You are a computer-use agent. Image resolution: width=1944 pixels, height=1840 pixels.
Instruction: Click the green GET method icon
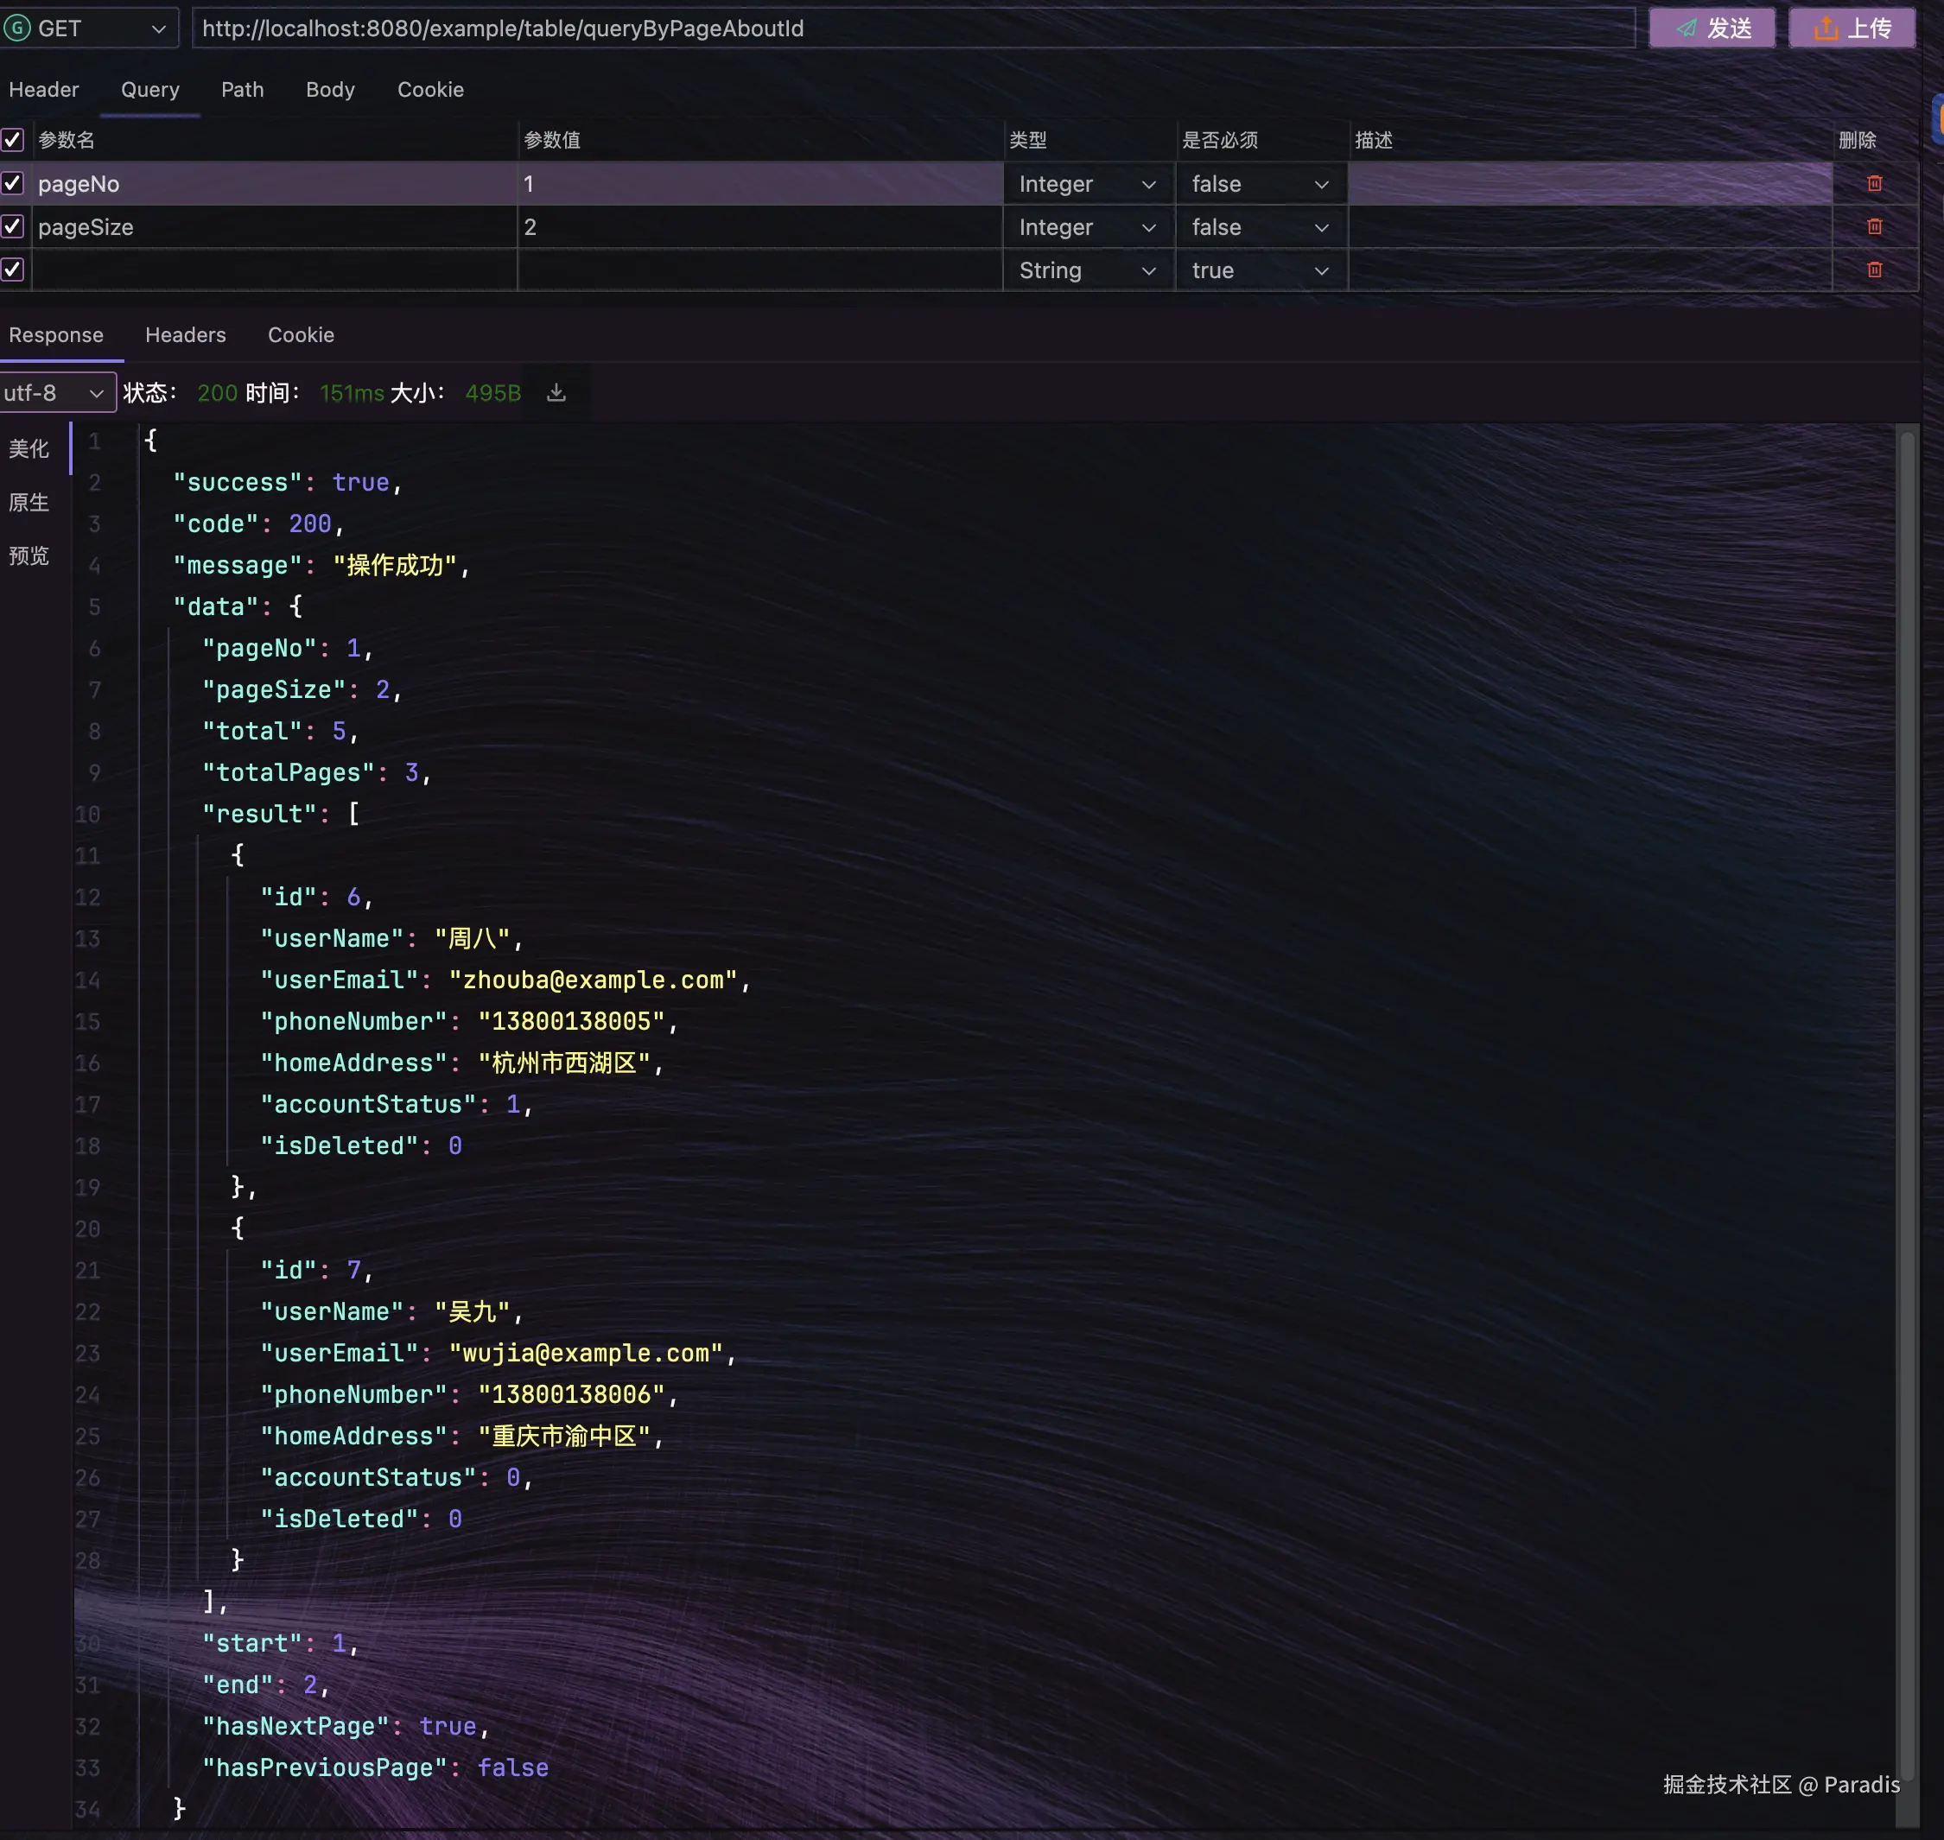(x=16, y=29)
